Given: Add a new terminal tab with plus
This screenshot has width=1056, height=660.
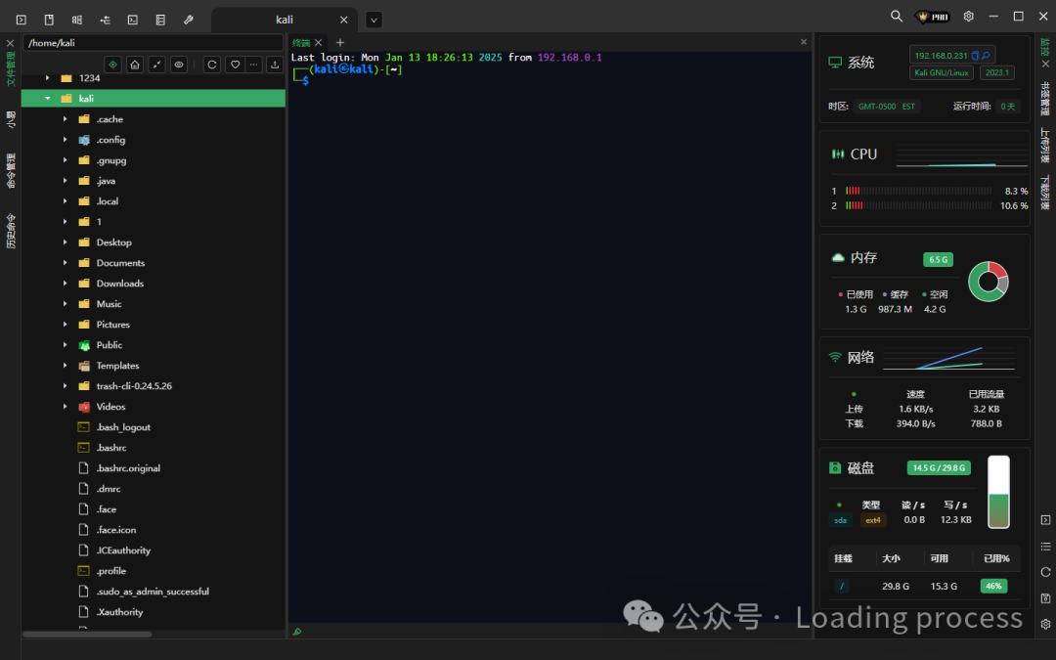Looking at the screenshot, I should pos(340,42).
